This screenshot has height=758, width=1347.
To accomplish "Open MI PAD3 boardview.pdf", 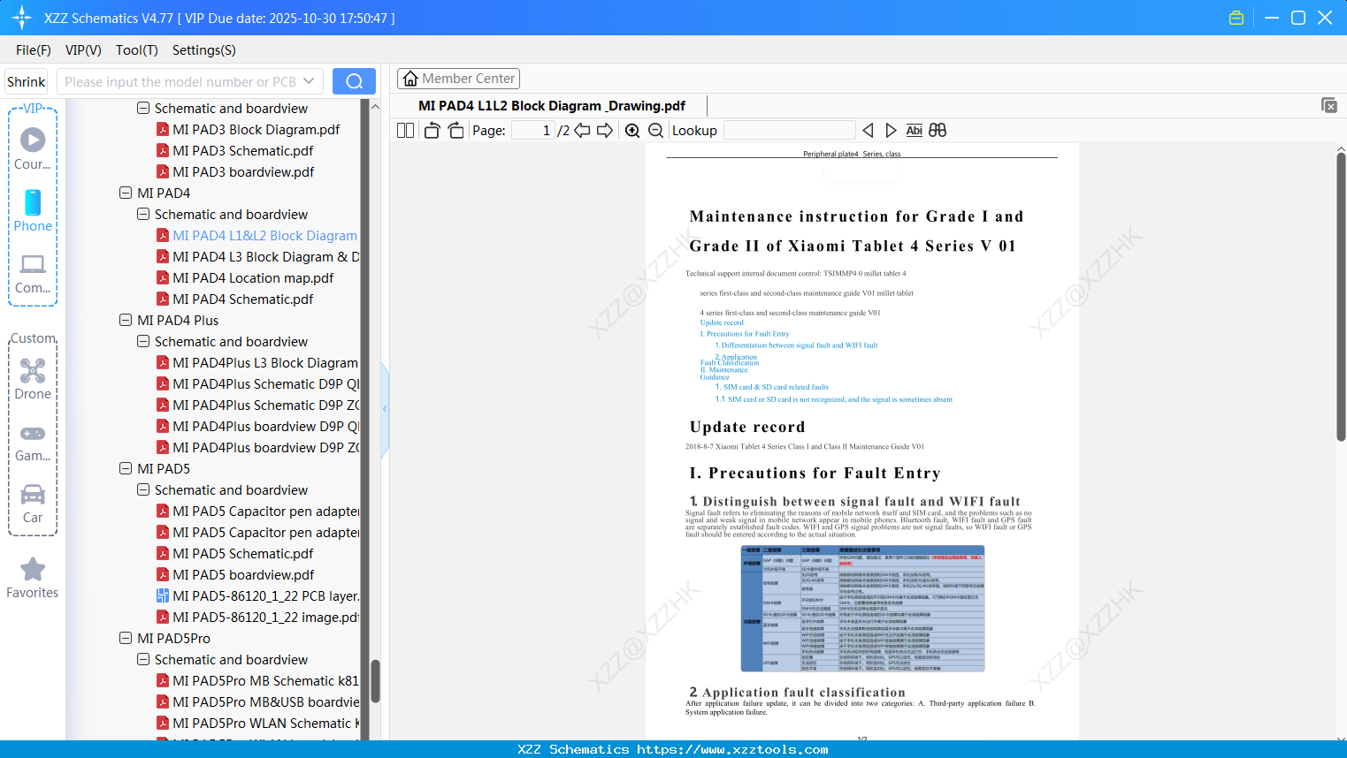I will coord(243,172).
